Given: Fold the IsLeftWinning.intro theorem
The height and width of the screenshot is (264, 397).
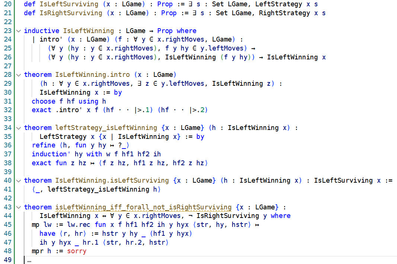Looking at the screenshot, I should (x=19, y=75).
